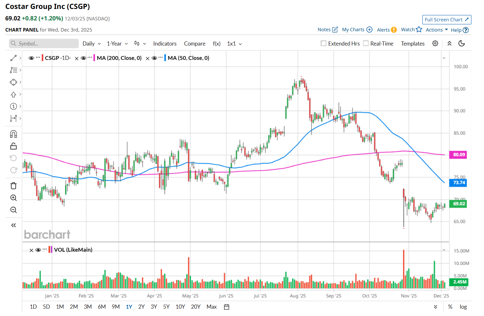
Task: Enable the Real-Time checkbox
Action: point(366,44)
